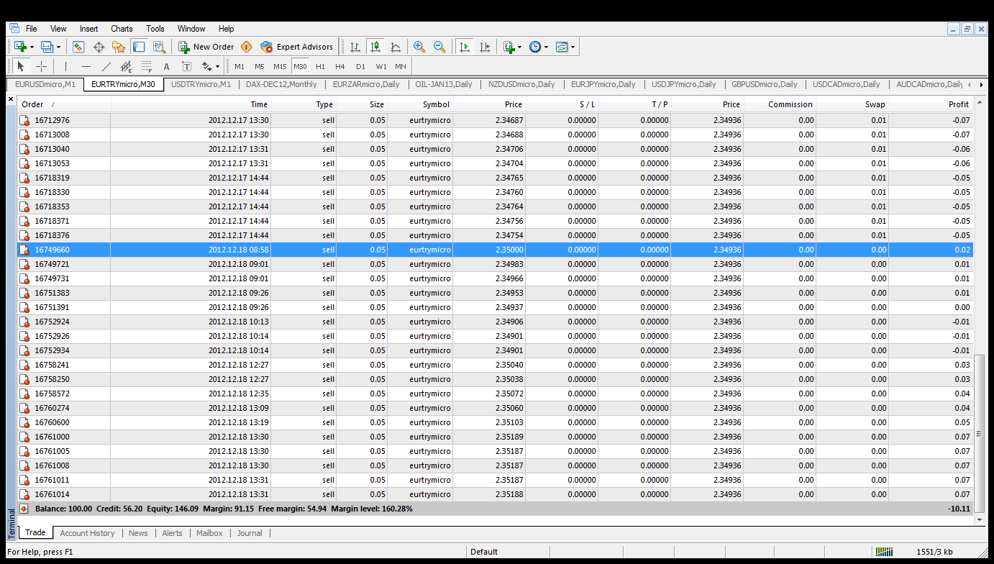Open the templates dropdown arrow
This screenshot has height=564, width=994.
click(x=573, y=47)
